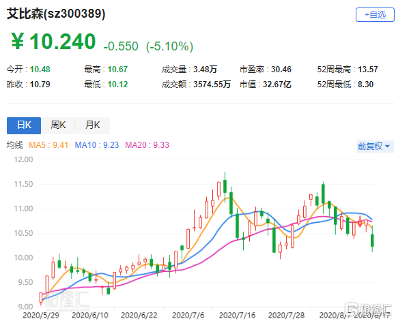The height and width of the screenshot is (321, 396).
Task: Click the dropdown arrow beside 前复权
Action: point(387,147)
